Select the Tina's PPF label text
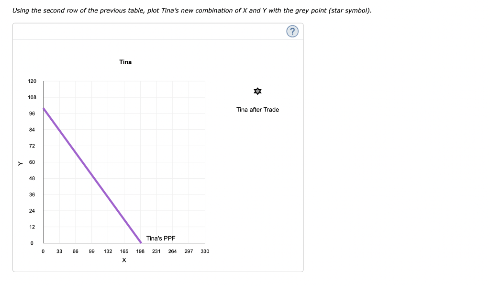Screen dimensions: 490x286 [161, 238]
